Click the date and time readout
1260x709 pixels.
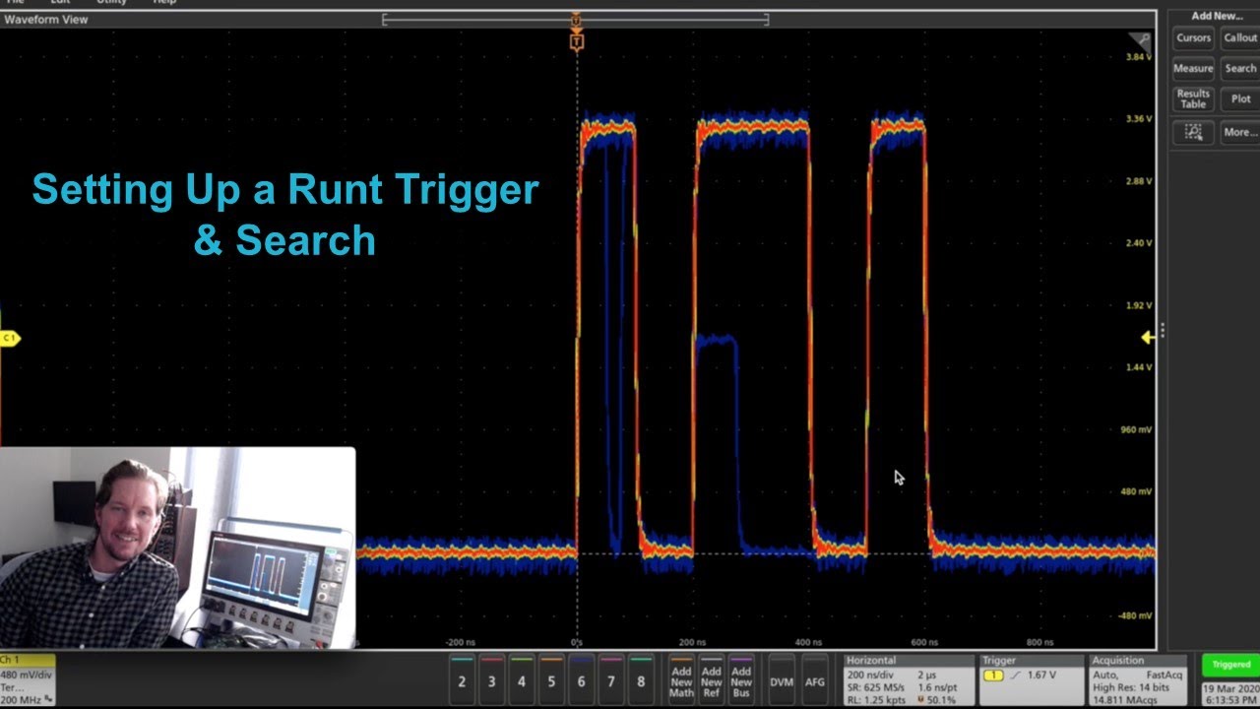coord(1232,693)
